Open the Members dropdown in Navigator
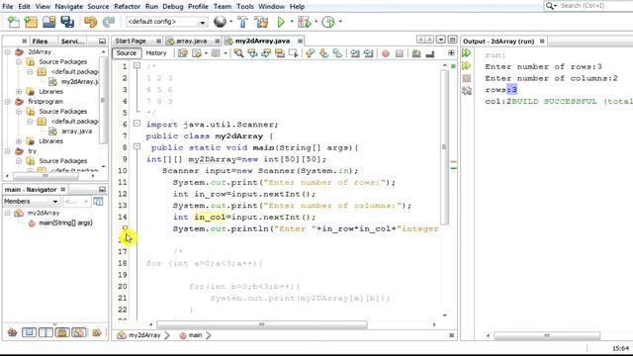The height and width of the screenshot is (356, 633). (x=32, y=201)
